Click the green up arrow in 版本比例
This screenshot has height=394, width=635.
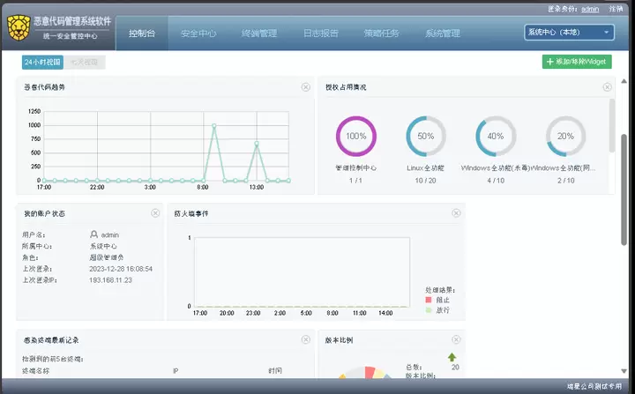tap(452, 357)
